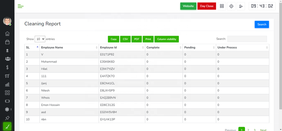Open the home dashboard icon in sidebar
This screenshot has width=282, height=131.
pos(7,34)
